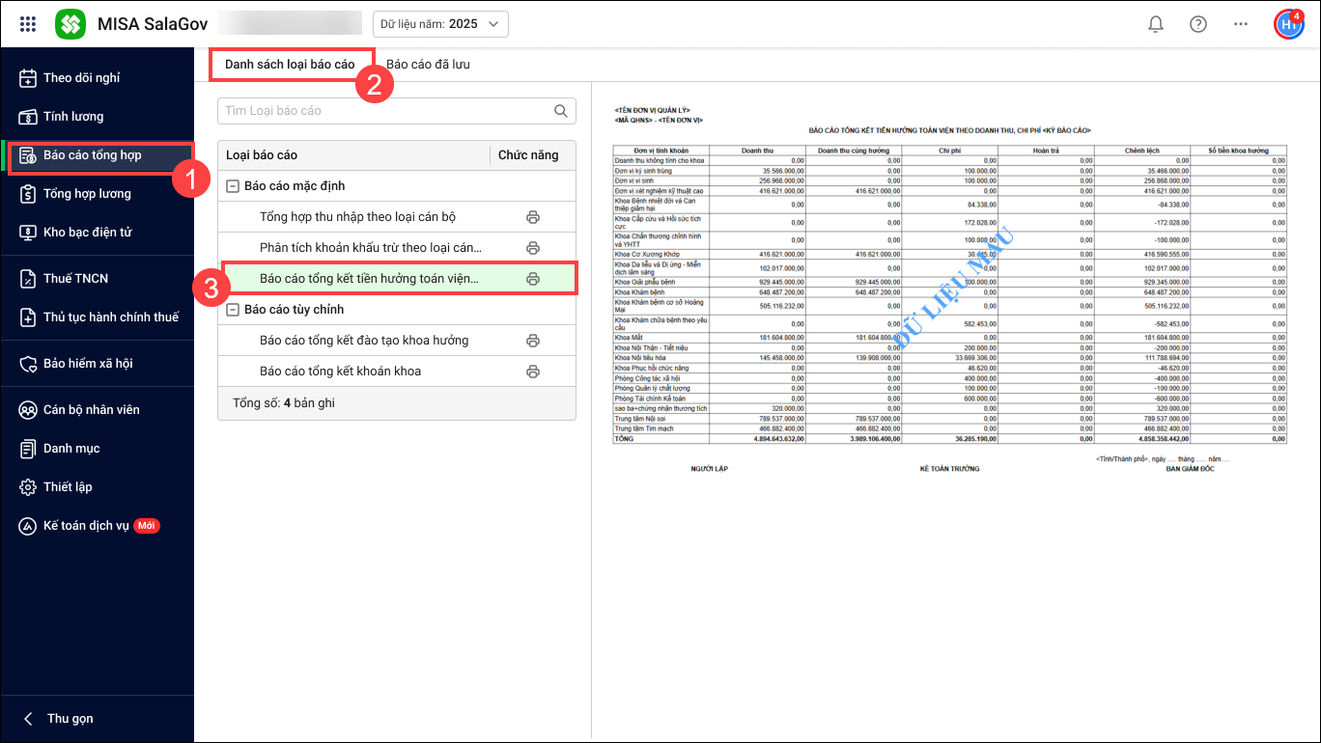
Task: Print Báo cáo tổng kết đào tạo report
Action: click(532, 341)
